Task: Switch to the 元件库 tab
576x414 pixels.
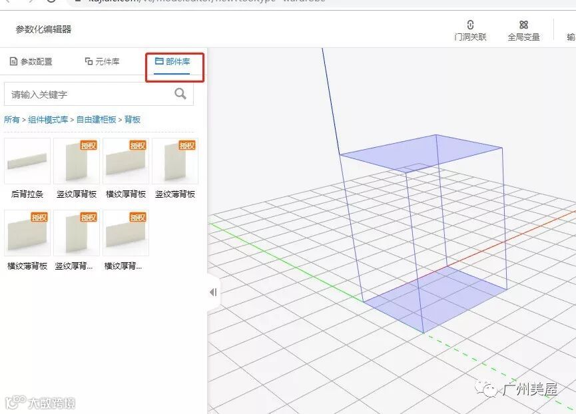Action: coord(102,61)
